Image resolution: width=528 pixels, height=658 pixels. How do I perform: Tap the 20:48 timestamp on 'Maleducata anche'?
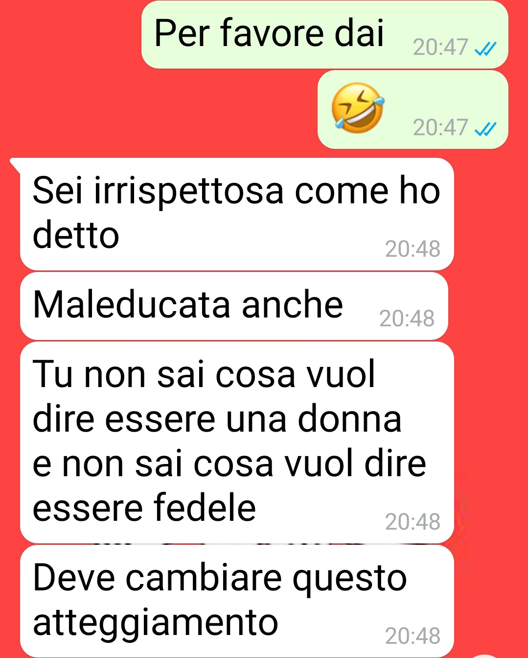(x=407, y=319)
